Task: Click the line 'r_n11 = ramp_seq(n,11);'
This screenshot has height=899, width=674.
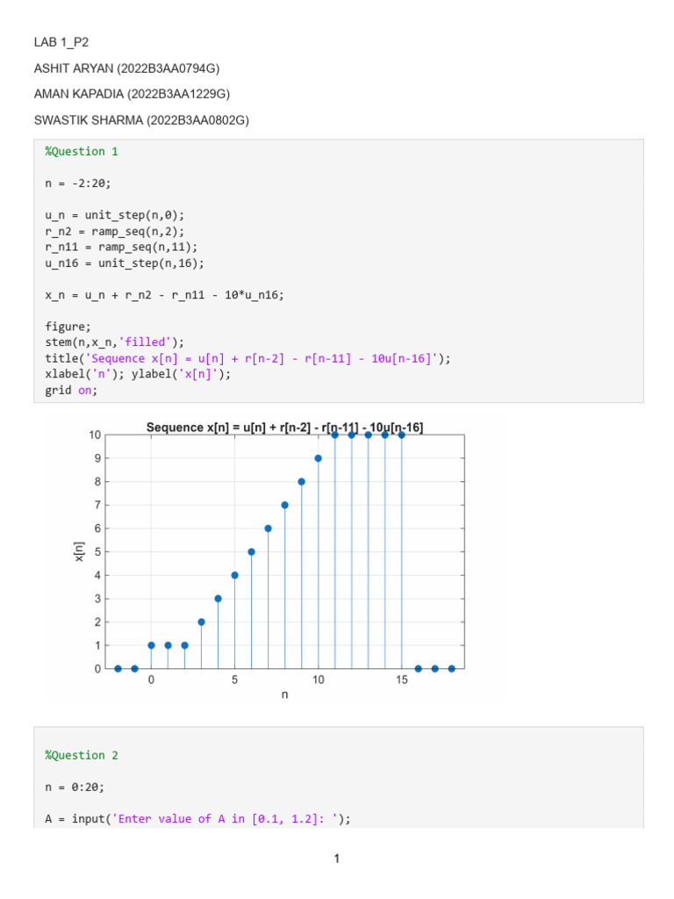Action: pos(121,247)
